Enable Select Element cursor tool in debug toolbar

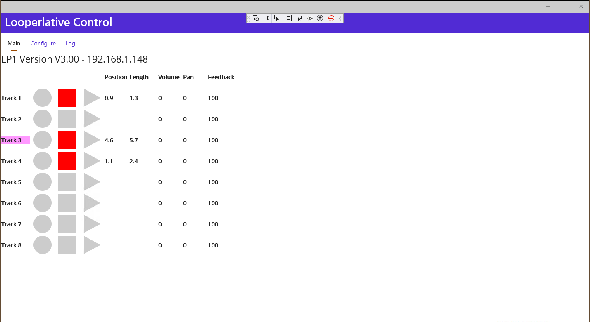pyautogui.click(x=278, y=18)
